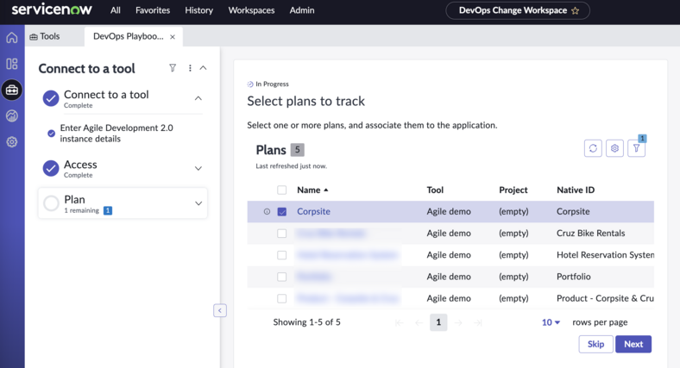Check the Product - Corpsite row checkbox

click(x=282, y=298)
